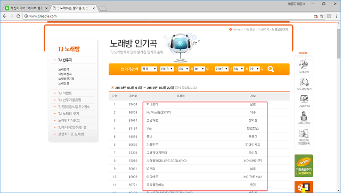Open 노래방인기곡 in the sidebar submenu

[x=66, y=79]
